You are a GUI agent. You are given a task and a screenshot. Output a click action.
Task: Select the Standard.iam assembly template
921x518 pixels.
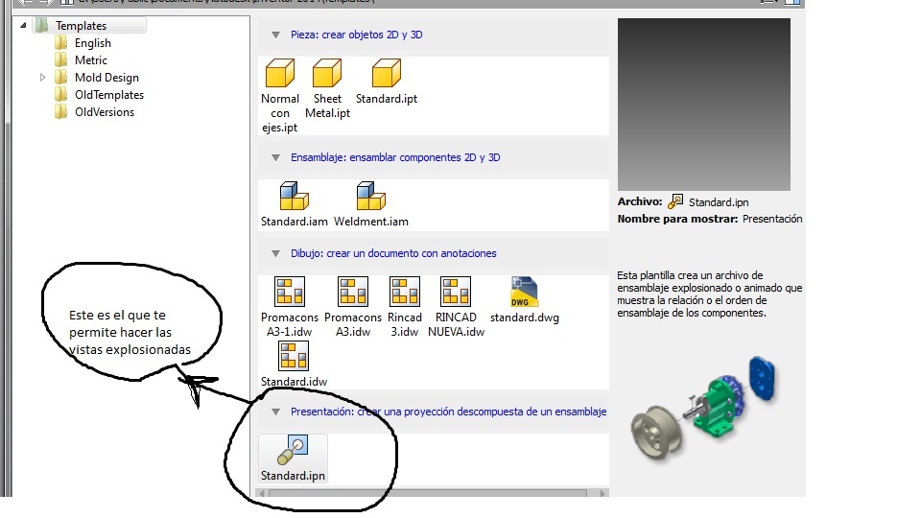coord(295,203)
